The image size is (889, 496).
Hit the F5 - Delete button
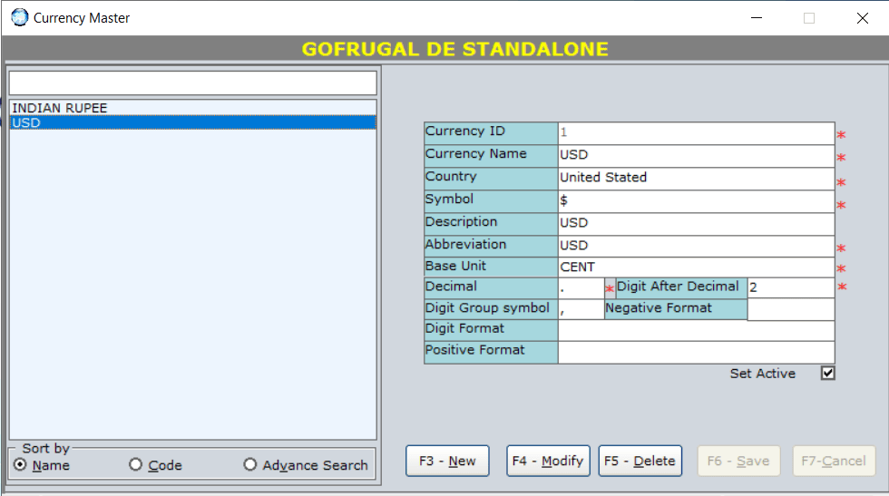(x=640, y=461)
